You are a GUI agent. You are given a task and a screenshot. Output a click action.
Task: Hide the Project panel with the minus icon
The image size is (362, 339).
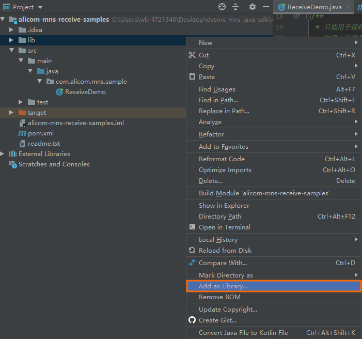[266, 7]
